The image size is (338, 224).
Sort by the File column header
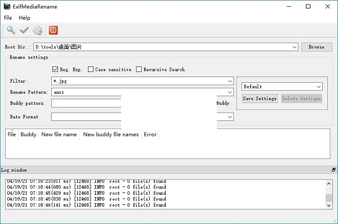tap(12, 135)
